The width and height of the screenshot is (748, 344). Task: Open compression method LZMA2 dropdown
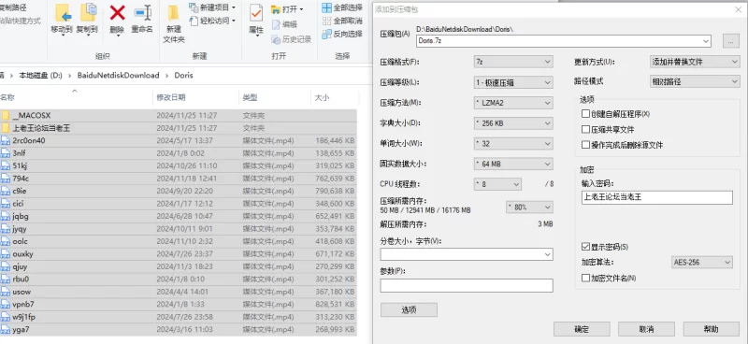tap(513, 103)
